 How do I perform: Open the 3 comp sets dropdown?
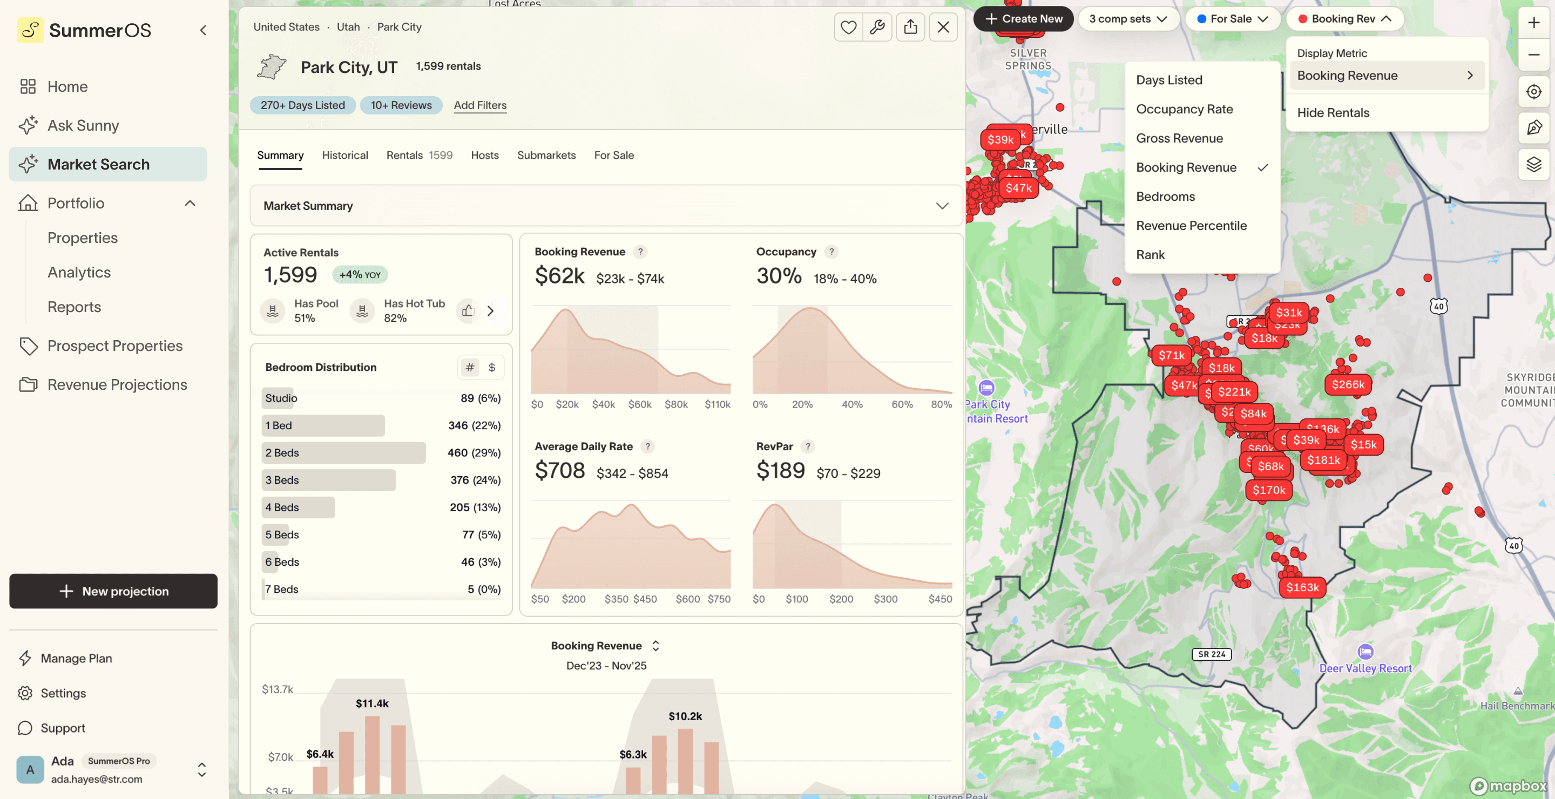click(1128, 19)
